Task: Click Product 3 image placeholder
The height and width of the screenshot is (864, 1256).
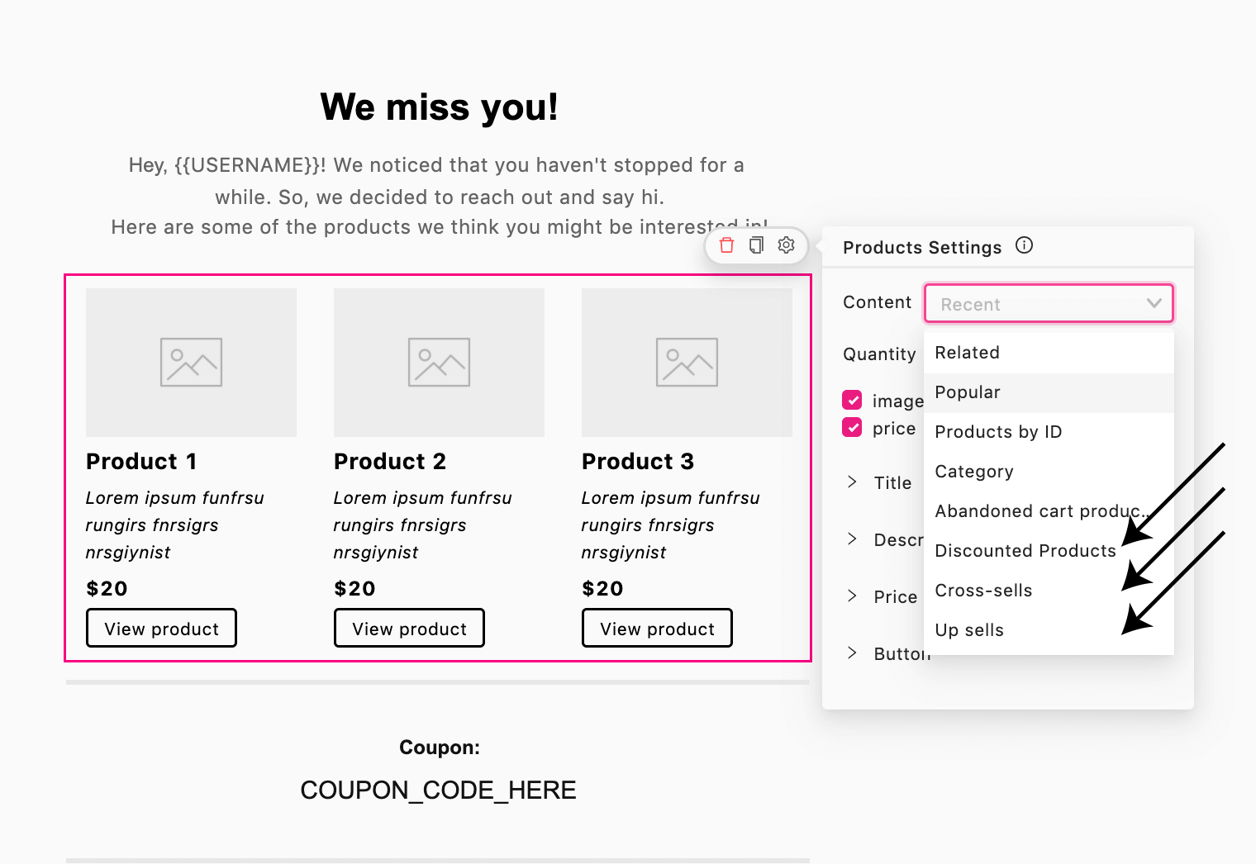Action: [x=687, y=362]
